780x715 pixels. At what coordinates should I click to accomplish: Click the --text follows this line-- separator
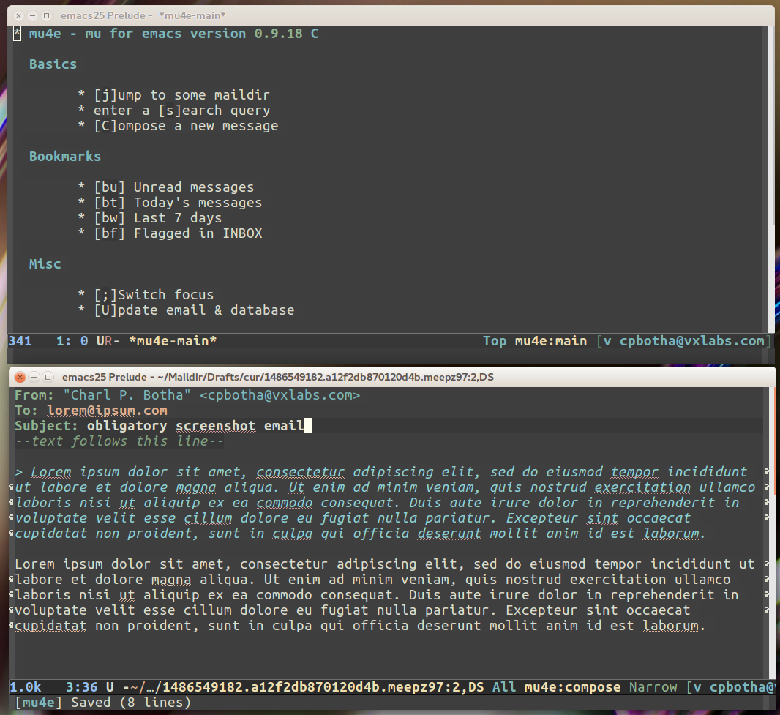pos(119,441)
